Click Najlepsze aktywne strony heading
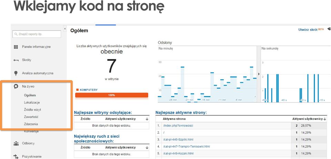This screenshot has width=331, height=159. point(181,113)
